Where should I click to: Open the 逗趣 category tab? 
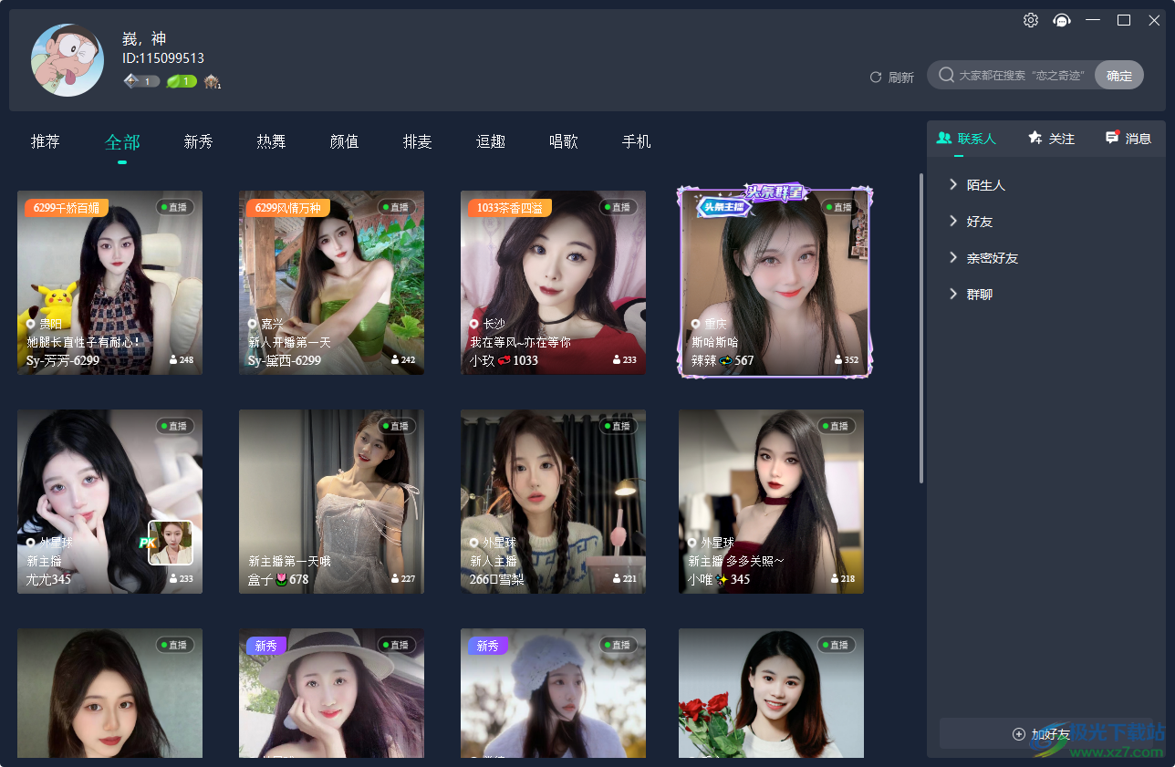490,141
